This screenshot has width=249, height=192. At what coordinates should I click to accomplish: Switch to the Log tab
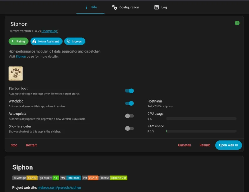tap(160, 7)
